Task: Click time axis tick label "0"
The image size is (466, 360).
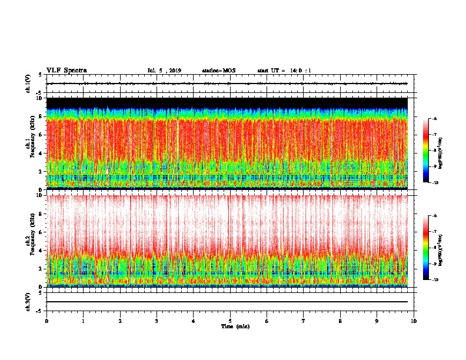Action: tap(46, 321)
